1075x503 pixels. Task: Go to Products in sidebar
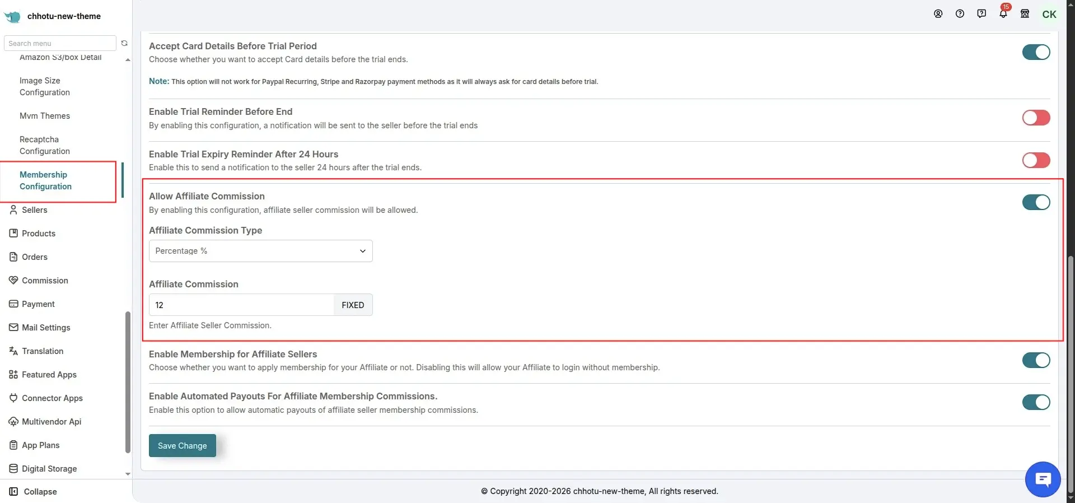[x=39, y=234]
